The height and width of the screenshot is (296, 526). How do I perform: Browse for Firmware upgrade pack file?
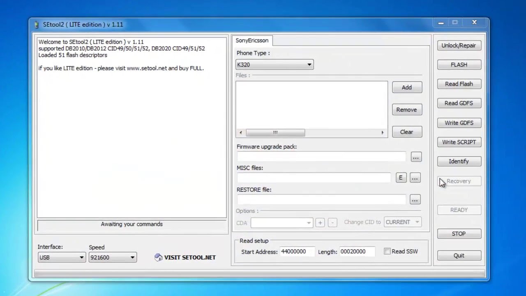pos(416,157)
